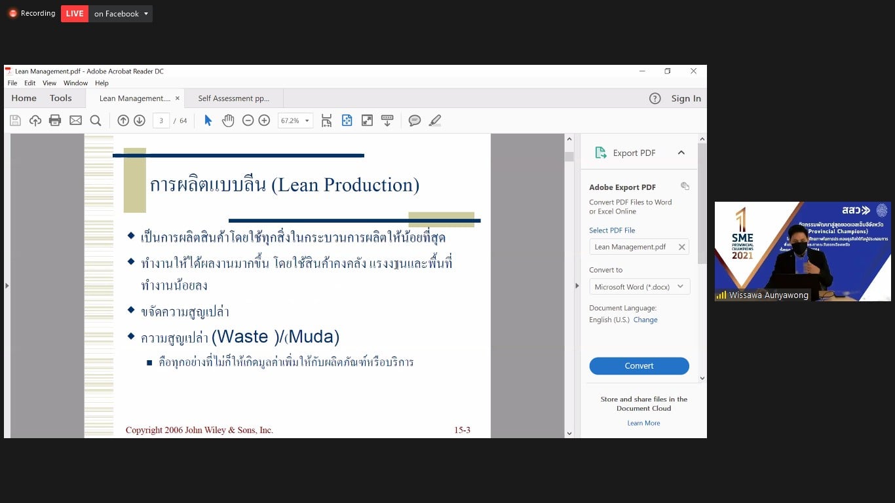Switch to Self Assessment document tab
Screen dimensions: 895x503
(x=233, y=98)
